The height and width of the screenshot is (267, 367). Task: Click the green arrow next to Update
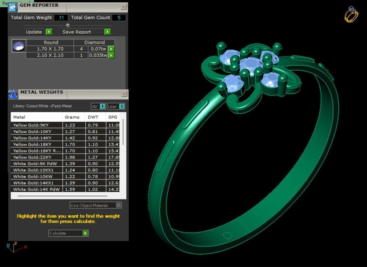(x=49, y=32)
